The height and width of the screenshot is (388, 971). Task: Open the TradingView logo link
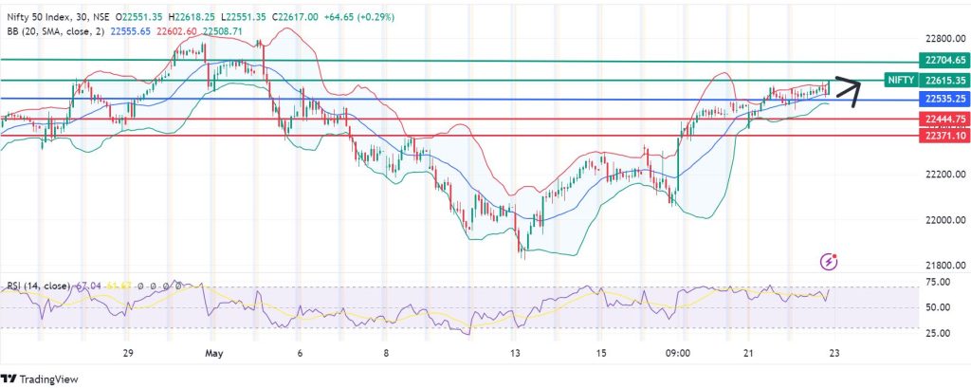click(40, 379)
